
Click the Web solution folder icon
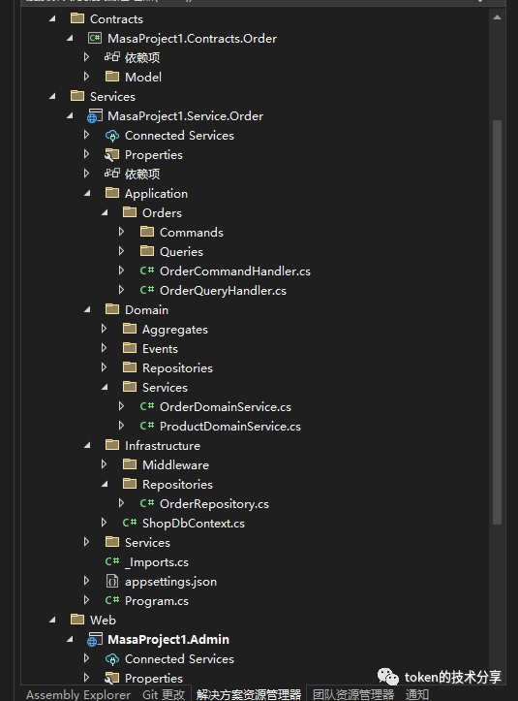point(77,620)
